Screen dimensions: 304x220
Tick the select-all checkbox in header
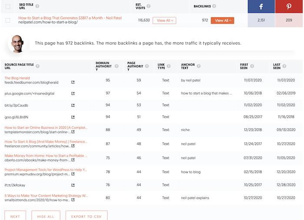8,7
